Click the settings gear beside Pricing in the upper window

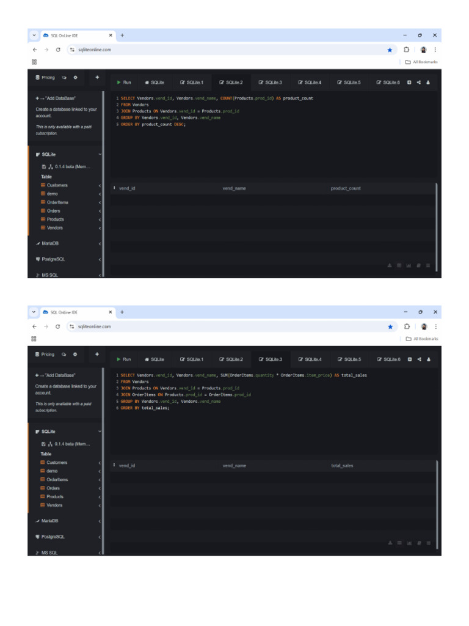[76, 78]
